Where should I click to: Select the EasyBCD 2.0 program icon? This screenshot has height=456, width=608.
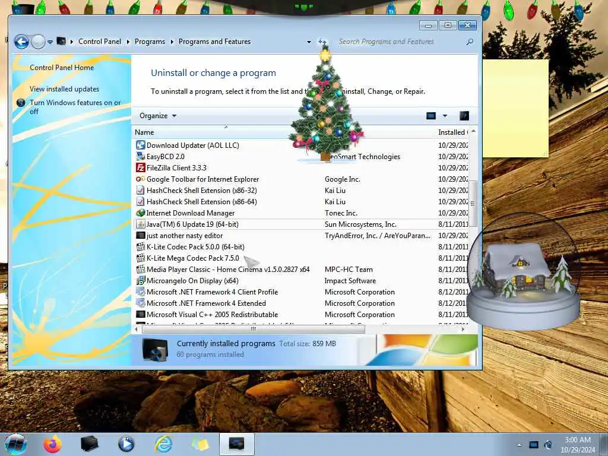point(140,156)
